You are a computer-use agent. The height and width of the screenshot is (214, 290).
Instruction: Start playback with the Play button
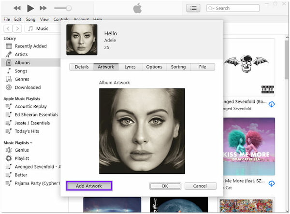30,8
